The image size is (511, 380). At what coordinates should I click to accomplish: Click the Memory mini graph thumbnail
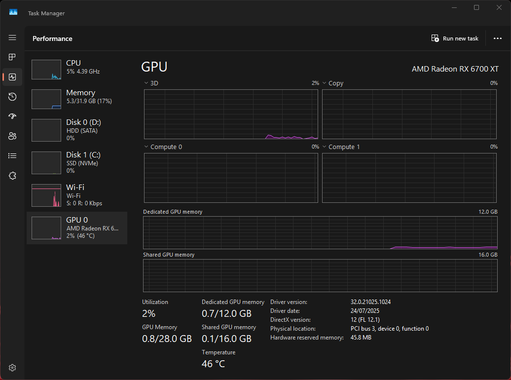click(46, 99)
